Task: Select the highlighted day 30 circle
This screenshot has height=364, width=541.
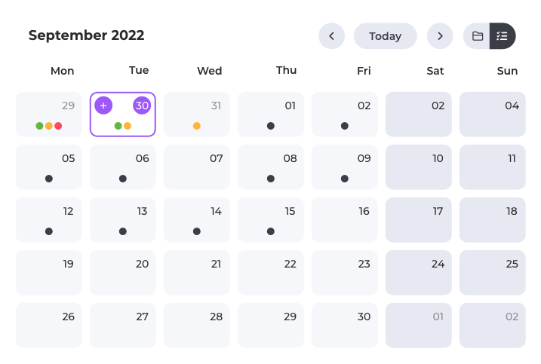Action: 142,106
